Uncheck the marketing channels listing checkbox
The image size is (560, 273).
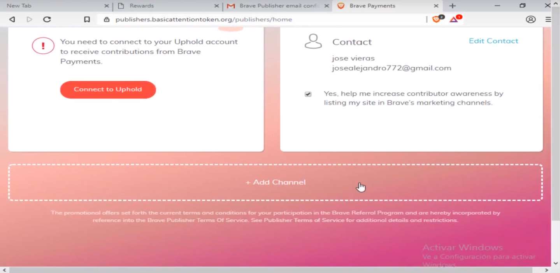(308, 94)
